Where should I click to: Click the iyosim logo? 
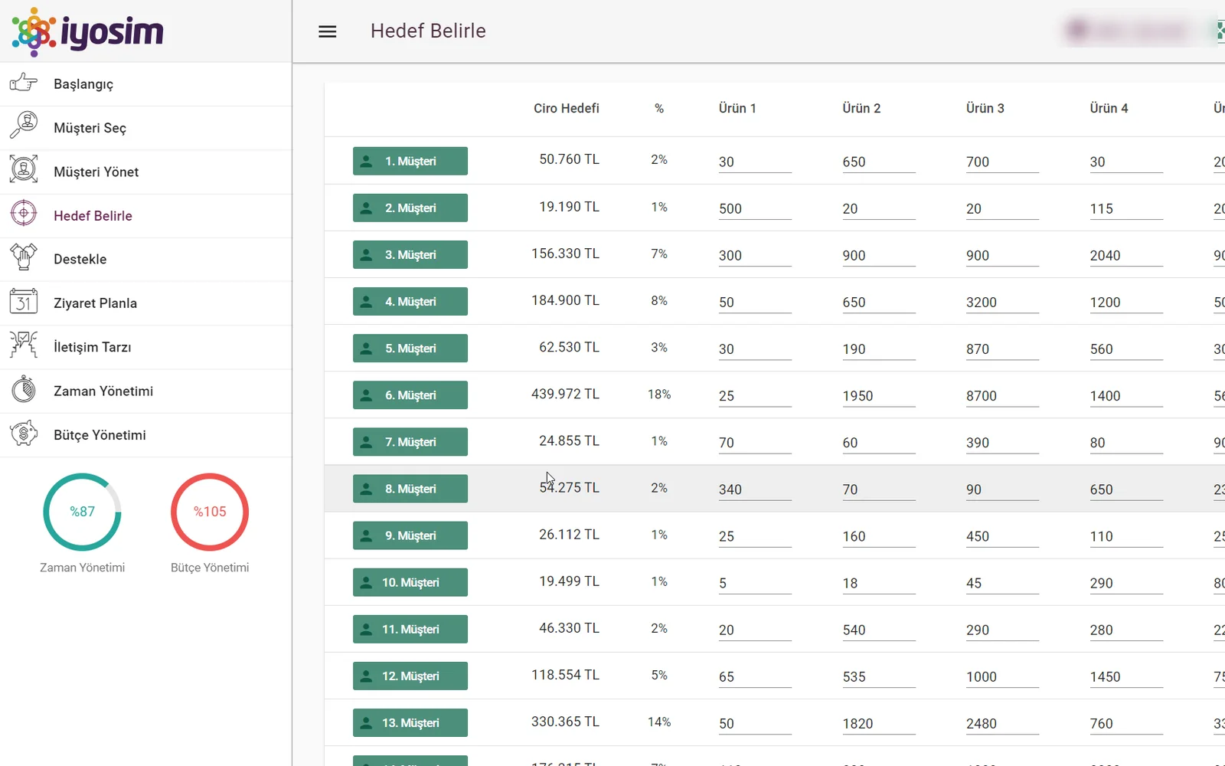(87, 32)
